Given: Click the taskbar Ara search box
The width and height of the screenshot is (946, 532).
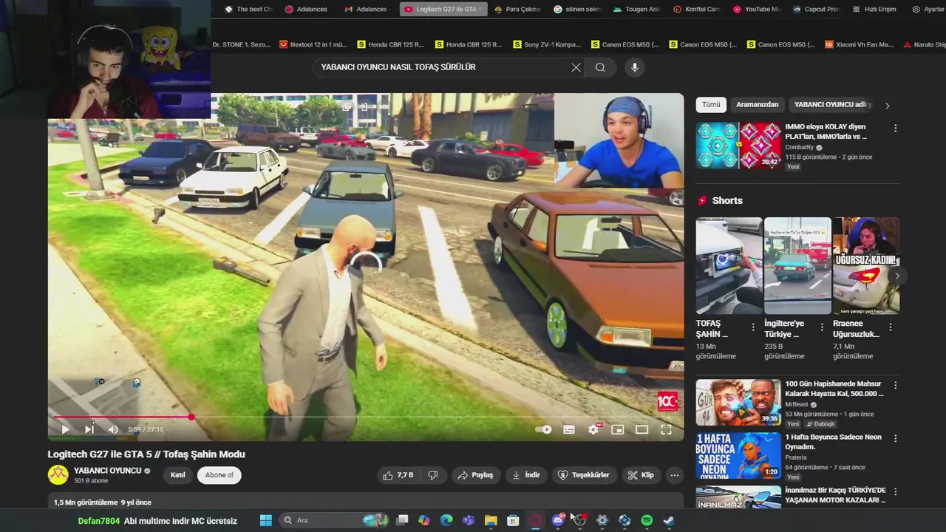Looking at the screenshot, I should tap(335, 520).
